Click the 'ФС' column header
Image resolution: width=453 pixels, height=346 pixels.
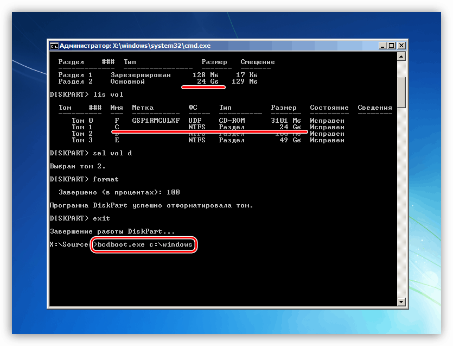click(x=193, y=108)
